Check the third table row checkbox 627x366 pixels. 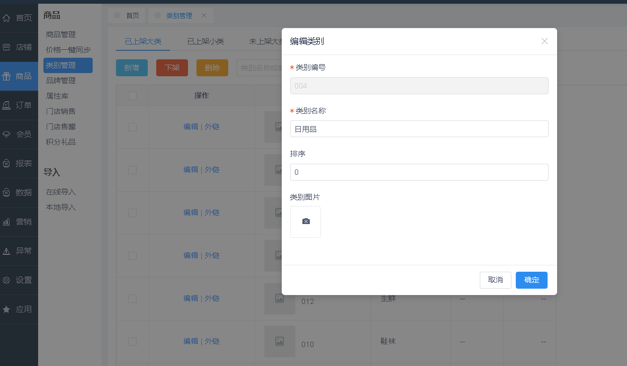[132, 213]
